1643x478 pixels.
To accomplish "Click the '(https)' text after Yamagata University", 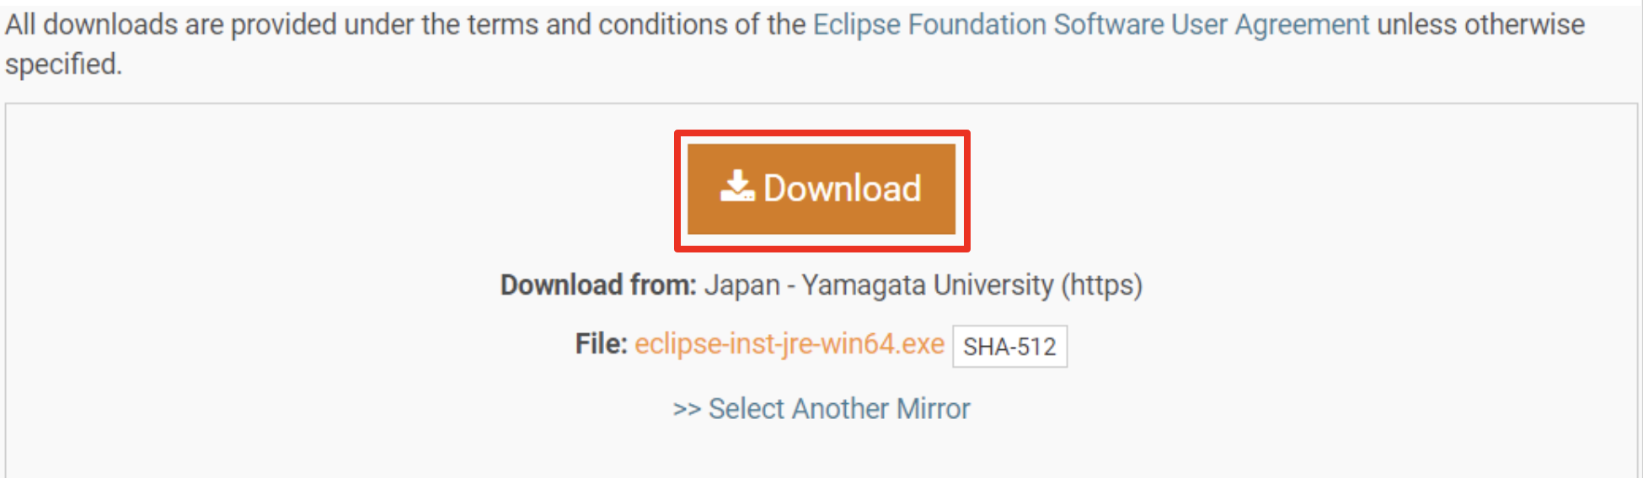I will (x=1101, y=285).
